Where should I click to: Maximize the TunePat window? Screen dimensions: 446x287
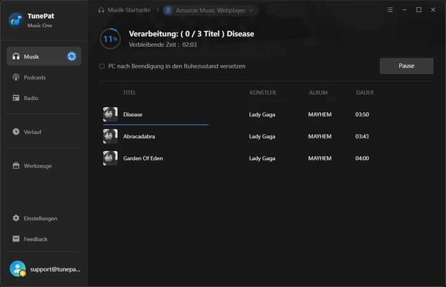419,10
